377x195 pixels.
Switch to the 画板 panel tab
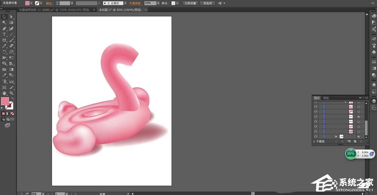click(325, 98)
